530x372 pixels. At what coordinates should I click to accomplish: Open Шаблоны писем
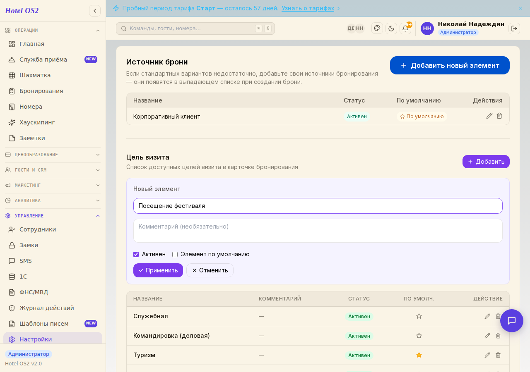point(53,324)
